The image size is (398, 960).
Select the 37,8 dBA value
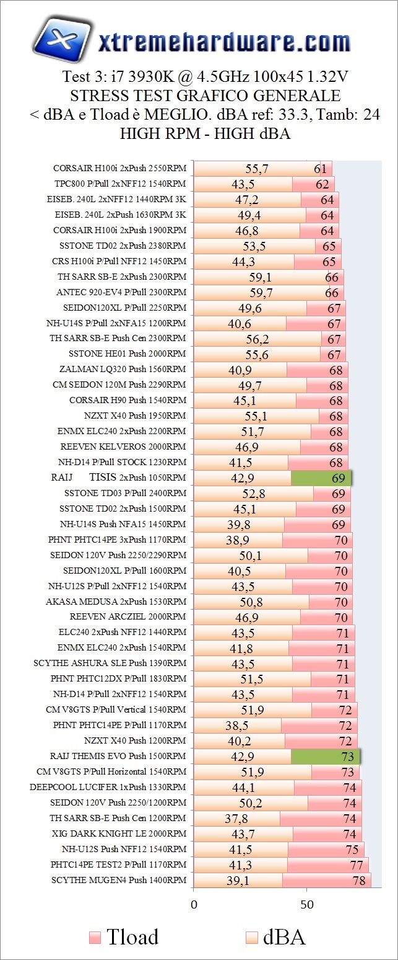click(x=236, y=819)
